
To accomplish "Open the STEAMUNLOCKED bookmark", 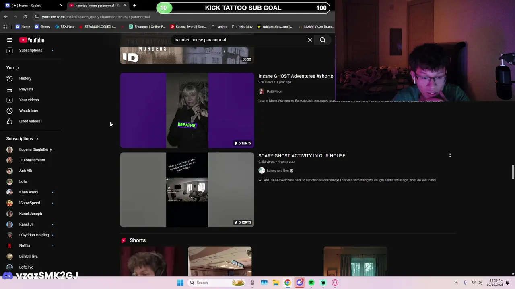I will 97,27.
